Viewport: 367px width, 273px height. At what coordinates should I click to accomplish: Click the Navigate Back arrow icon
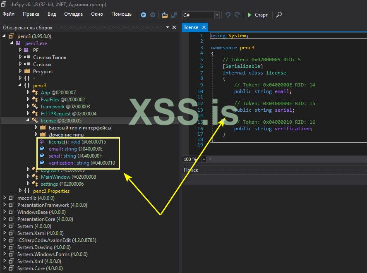(x=144, y=15)
